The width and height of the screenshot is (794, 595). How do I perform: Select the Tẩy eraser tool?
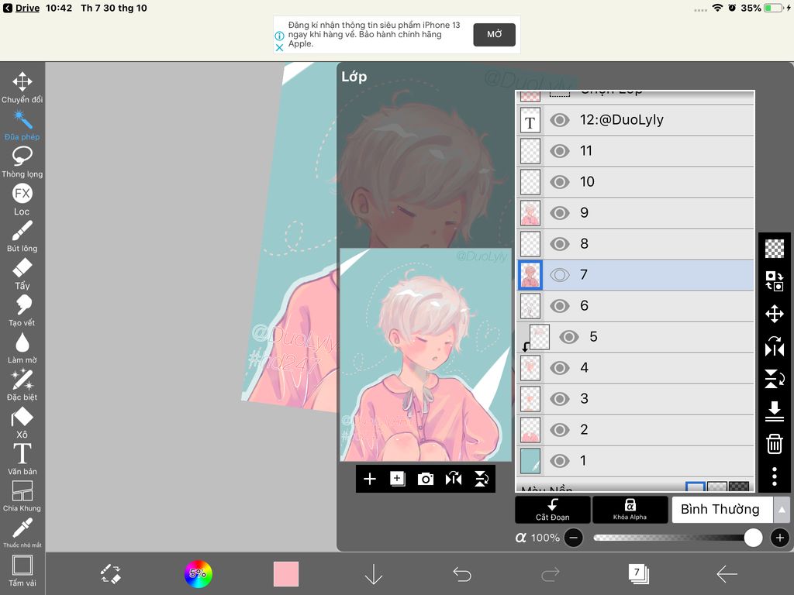22,273
